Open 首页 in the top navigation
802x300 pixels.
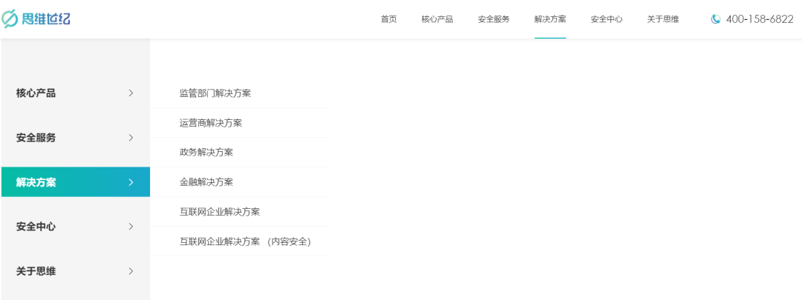388,19
